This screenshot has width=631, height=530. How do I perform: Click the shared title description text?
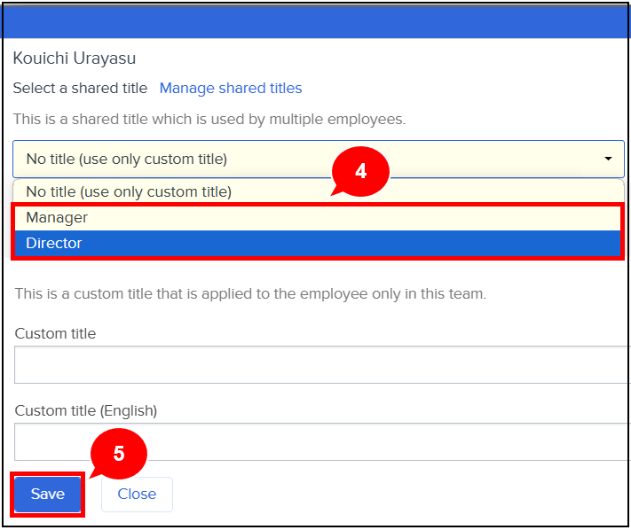tap(209, 120)
